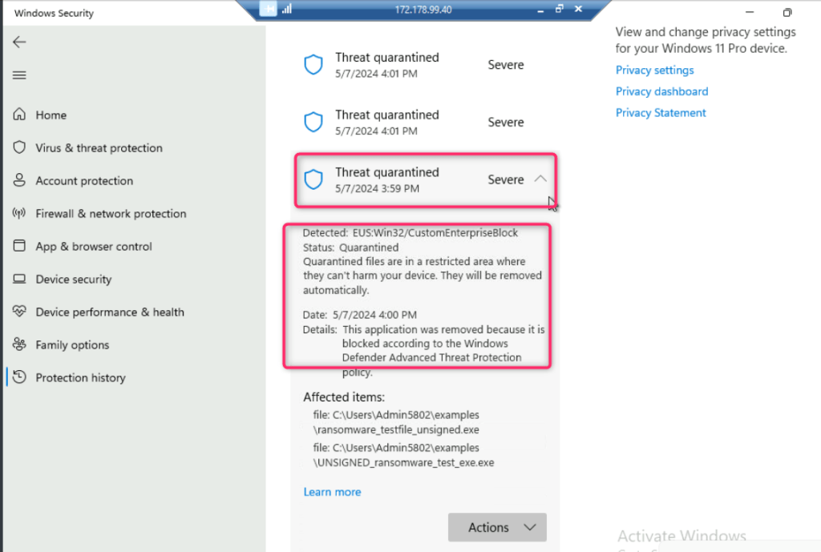Open the Privacy dashboard link
Viewport: 821px width, 552px height.
pos(661,91)
